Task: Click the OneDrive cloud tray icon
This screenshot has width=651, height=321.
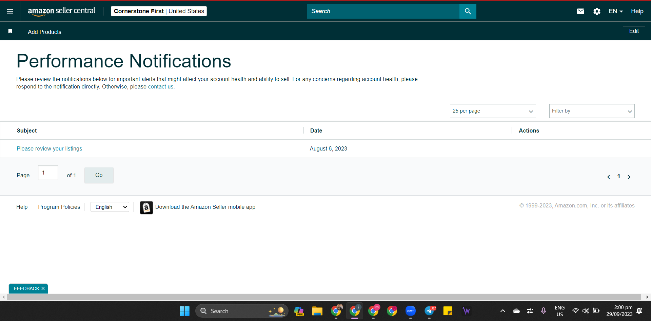Action: [x=516, y=311]
